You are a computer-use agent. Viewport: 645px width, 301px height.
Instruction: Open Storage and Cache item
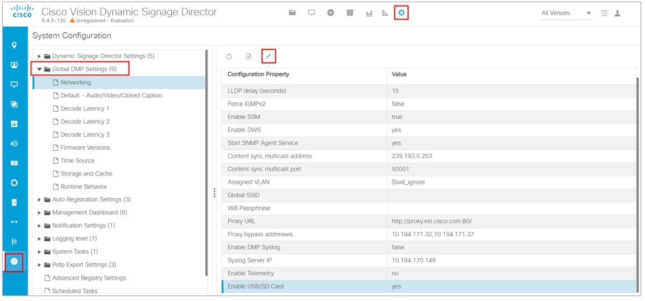coord(86,174)
